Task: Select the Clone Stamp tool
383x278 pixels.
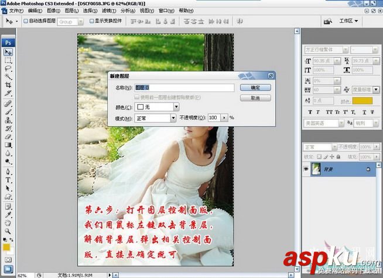Action: pos(8,120)
